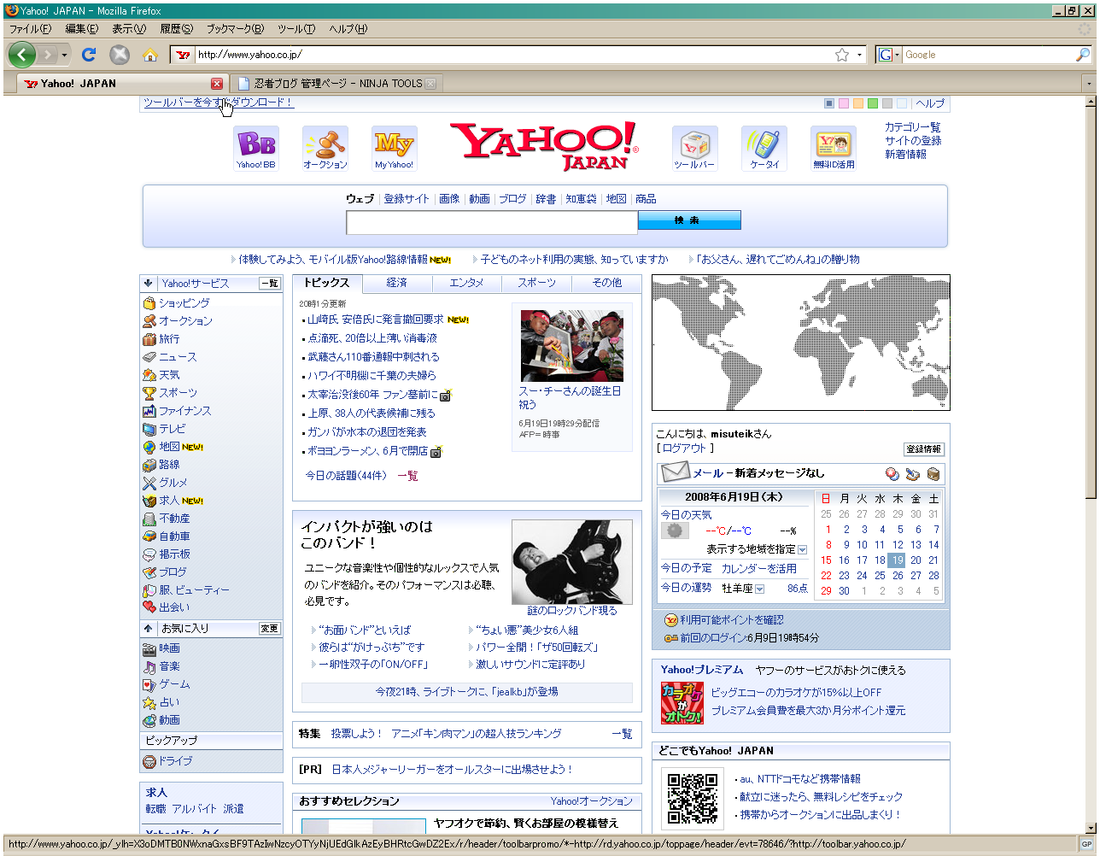The height and width of the screenshot is (856, 1100).
Task: Open the Google search engine selector
Action: point(889,55)
